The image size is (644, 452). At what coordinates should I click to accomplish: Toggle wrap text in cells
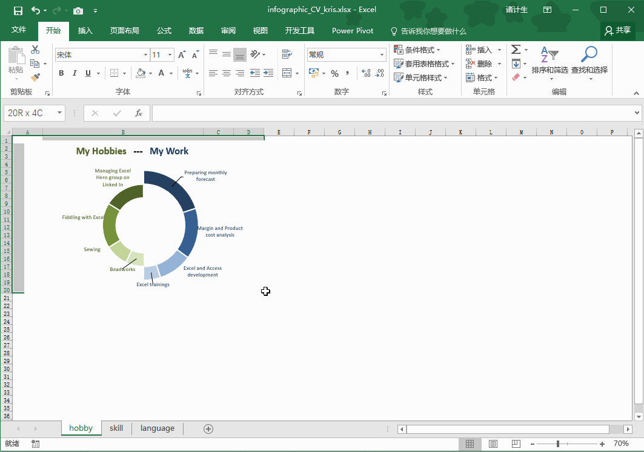tap(287, 54)
